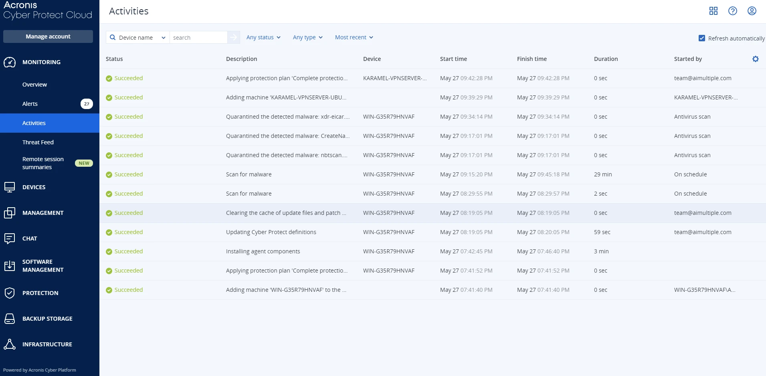The height and width of the screenshot is (376, 766).
Task: Expand the Any status filter
Action: pyautogui.click(x=263, y=37)
